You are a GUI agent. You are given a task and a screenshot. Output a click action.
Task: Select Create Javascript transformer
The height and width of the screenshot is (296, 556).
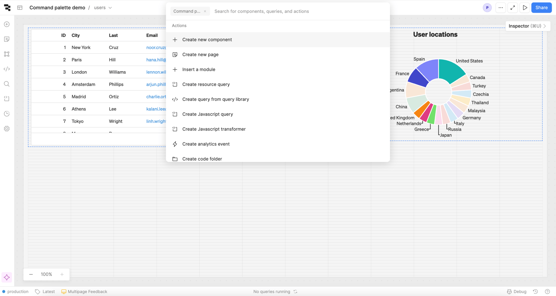point(278,129)
